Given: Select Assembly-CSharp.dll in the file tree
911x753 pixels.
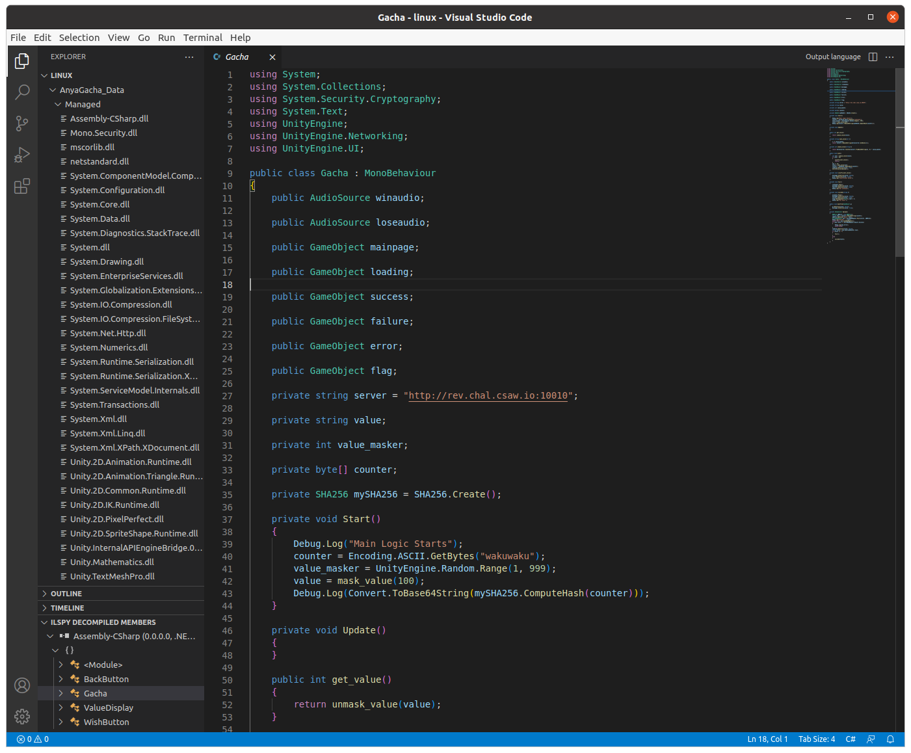Looking at the screenshot, I should (x=109, y=119).
